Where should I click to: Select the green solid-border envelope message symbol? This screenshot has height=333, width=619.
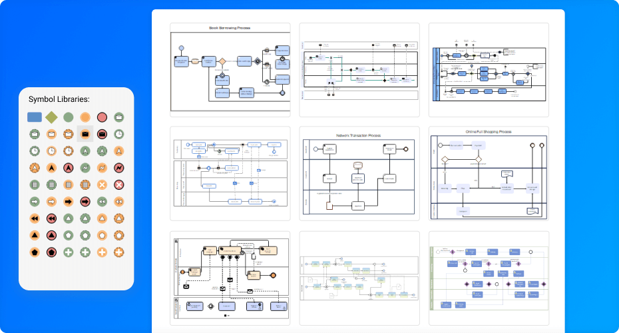click(x=119, y=117)
